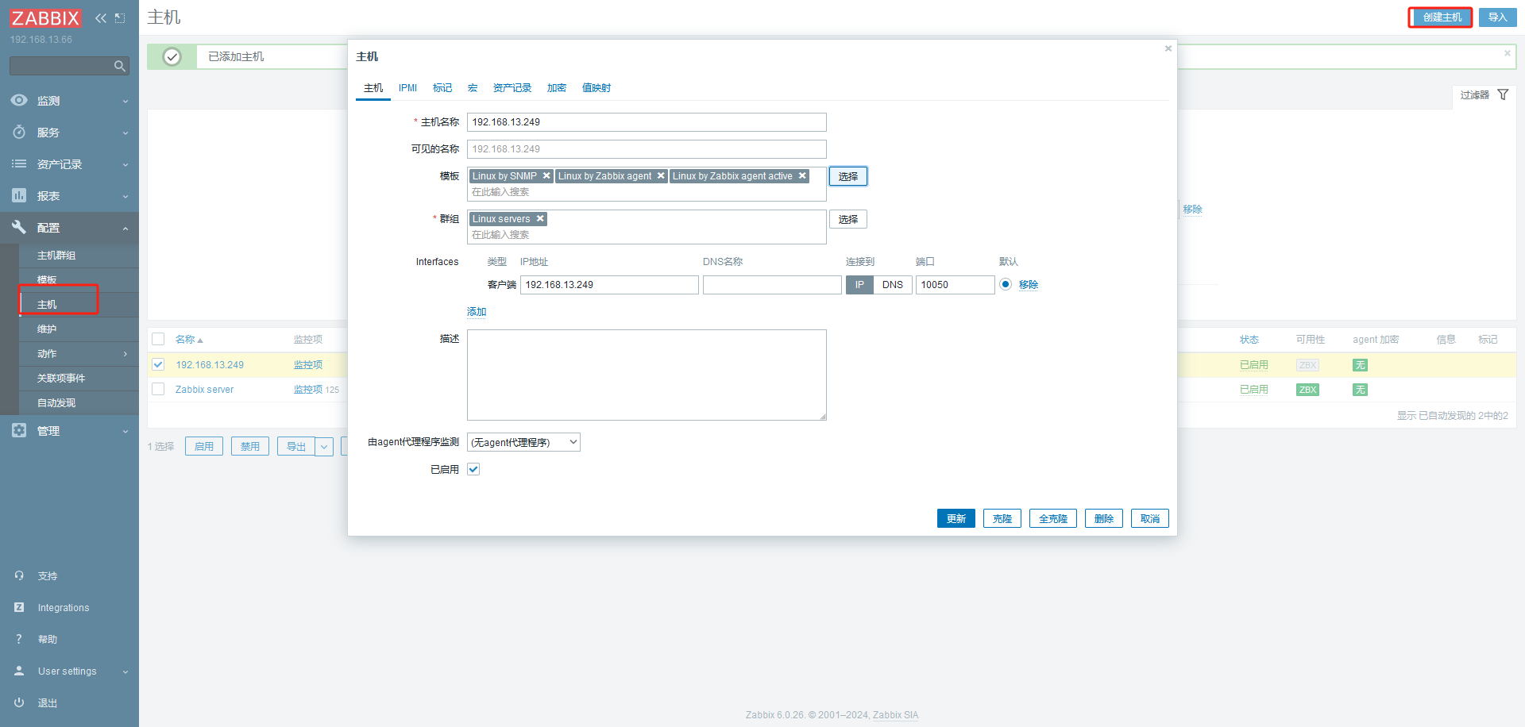Select the default interface radio button

coord(1006,284)
